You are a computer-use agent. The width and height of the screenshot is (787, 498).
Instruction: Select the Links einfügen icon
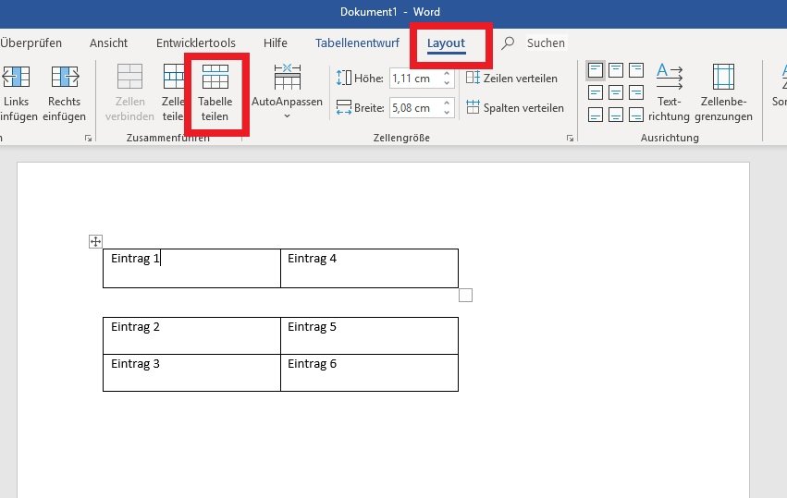(x=16, y=77)
